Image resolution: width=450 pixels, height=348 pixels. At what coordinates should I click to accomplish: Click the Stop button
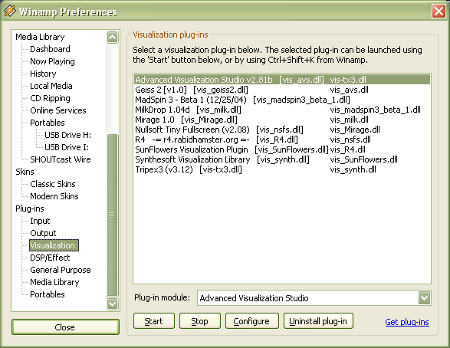(200, 321)
